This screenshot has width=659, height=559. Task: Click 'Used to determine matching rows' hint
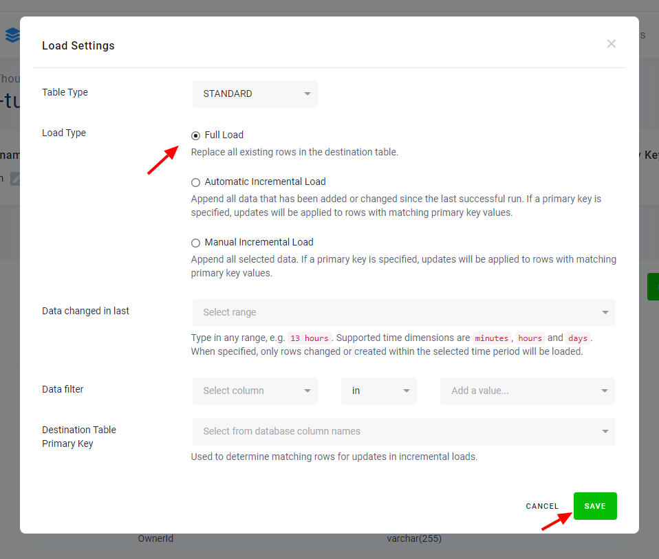tap(334, 457)
